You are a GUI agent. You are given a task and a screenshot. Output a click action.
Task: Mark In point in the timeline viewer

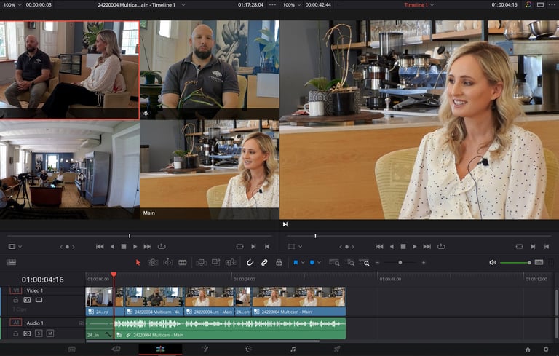[x=533, y=247]
